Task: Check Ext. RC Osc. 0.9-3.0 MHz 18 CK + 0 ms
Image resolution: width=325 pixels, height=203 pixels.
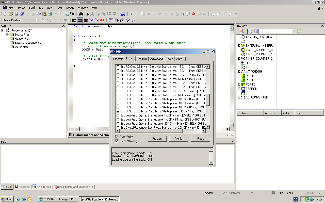Action: 118,67
